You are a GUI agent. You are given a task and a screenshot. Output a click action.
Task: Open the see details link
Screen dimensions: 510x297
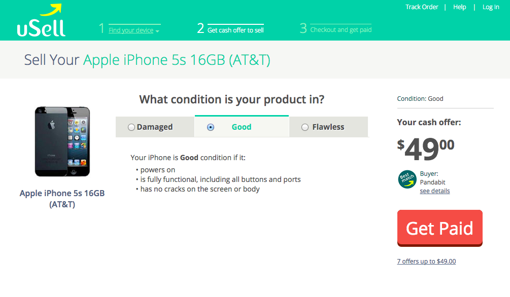[x=434, y=191]
